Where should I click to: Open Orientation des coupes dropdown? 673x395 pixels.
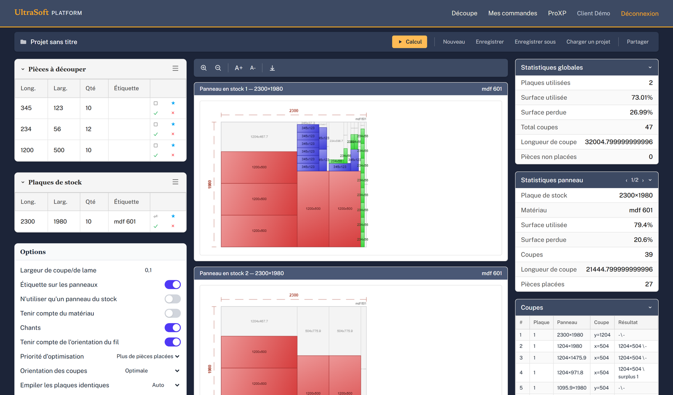pos(152,371)
